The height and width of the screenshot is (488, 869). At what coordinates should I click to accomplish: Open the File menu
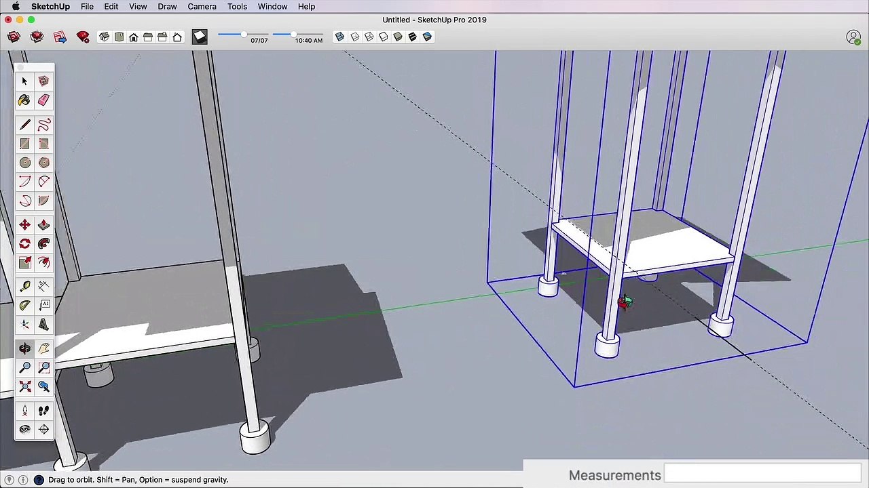coord(87,6)
